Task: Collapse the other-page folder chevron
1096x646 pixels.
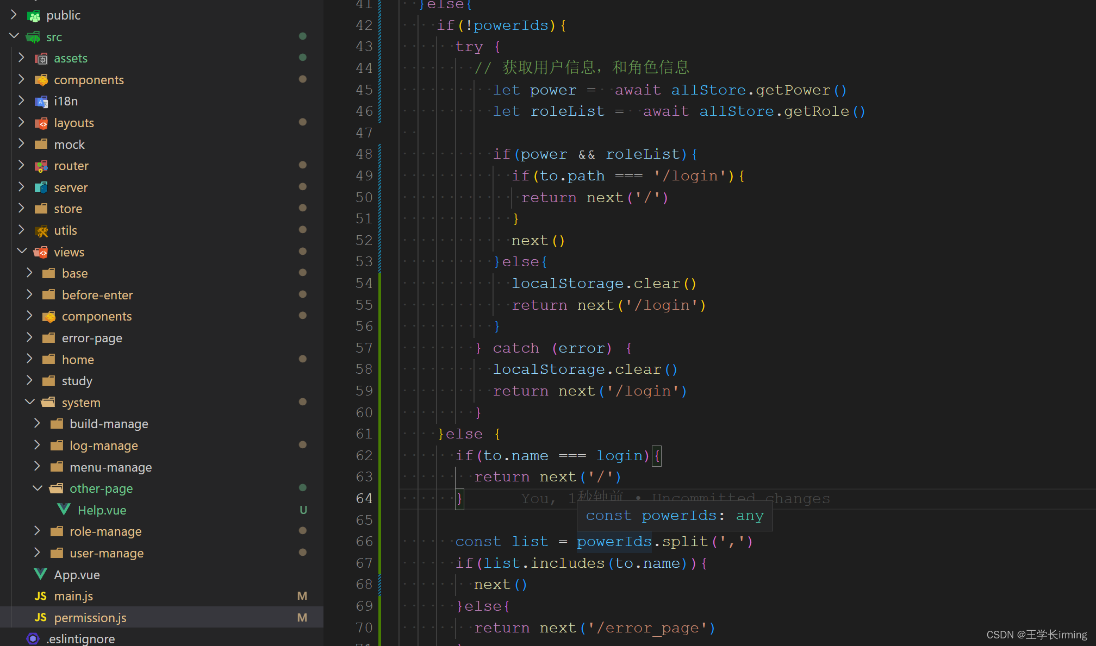Action: (38, 488)
